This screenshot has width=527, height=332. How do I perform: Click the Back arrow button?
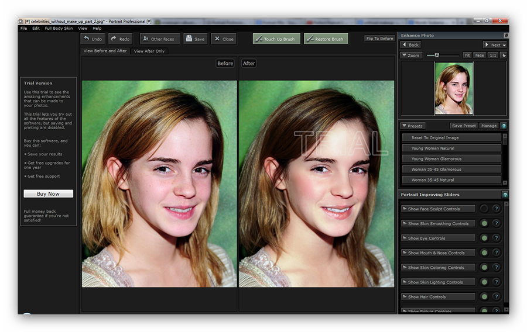(410, 44)
